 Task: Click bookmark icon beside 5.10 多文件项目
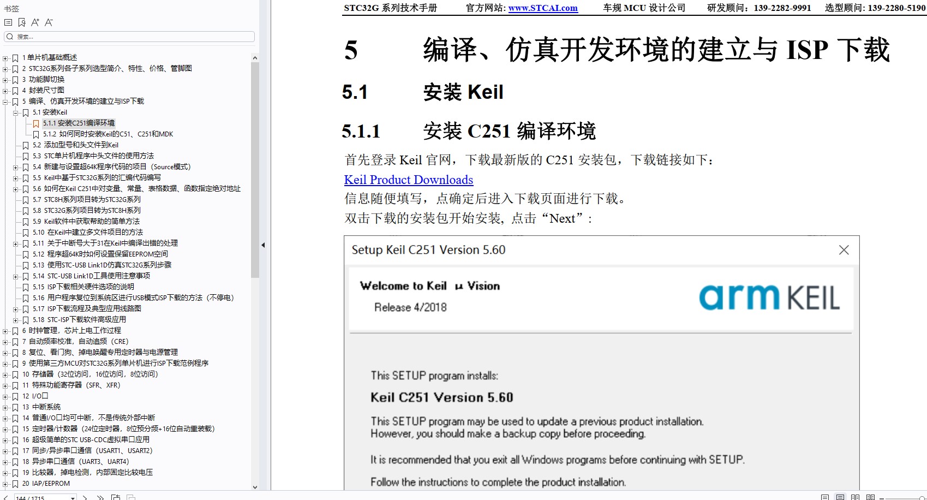[x=26, y=233]
